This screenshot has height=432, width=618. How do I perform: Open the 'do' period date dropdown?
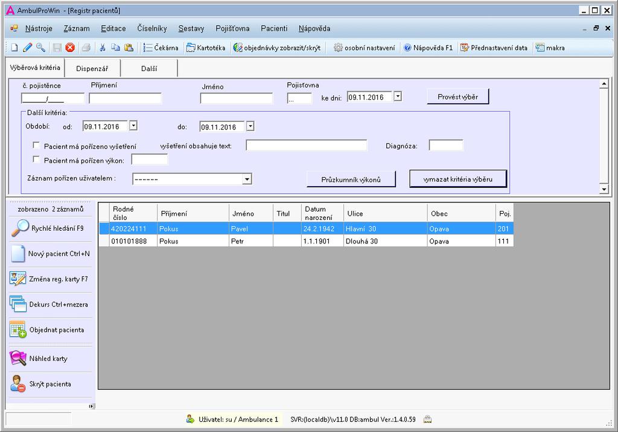click(250, 126)
